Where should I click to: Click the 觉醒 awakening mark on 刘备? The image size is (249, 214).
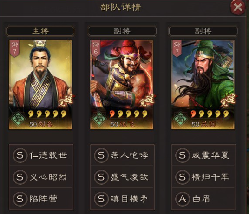[x=66, y=100]
